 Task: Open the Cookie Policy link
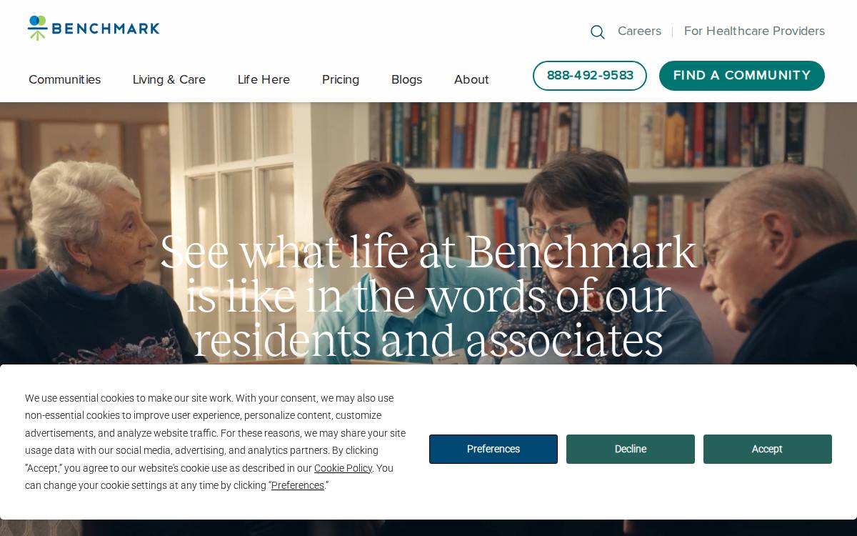(x=343, y=468)
